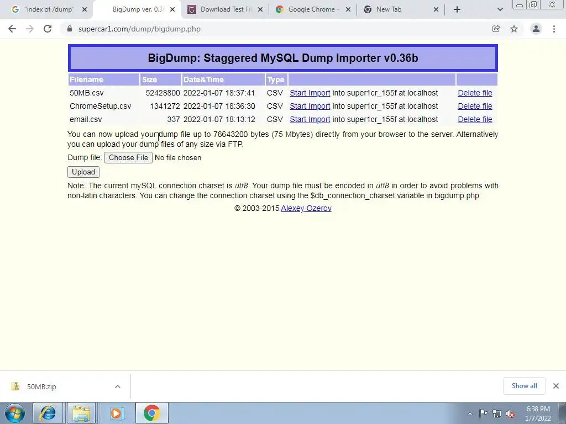Show hidden system tray icons

click(x=470, y=414)
